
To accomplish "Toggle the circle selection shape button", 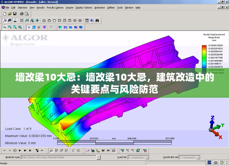I will [x=20, y=27].
